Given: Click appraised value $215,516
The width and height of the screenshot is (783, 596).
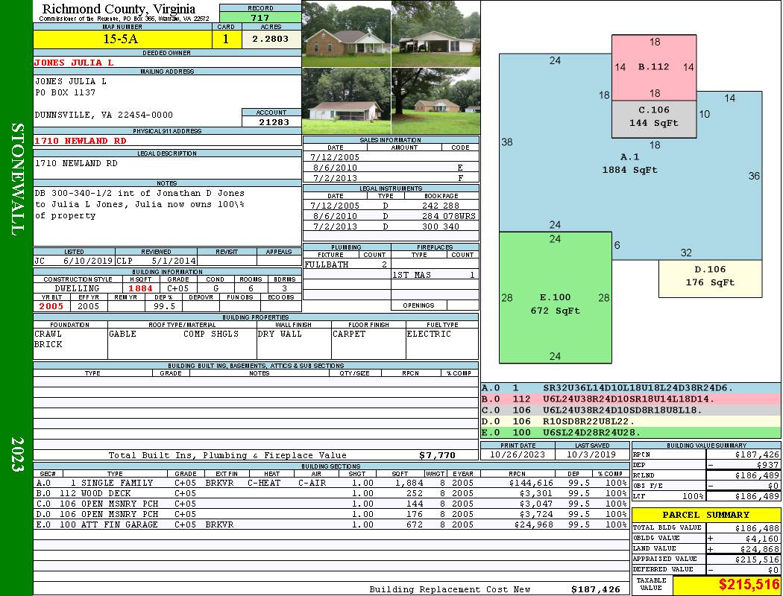Looking at the screenshot, I should (x=757, y=559).
